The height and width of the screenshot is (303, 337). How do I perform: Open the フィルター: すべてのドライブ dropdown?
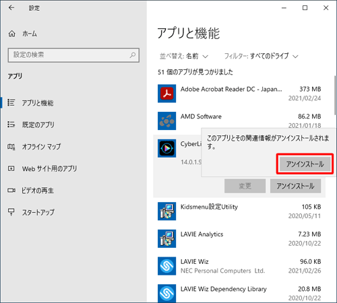(x=261, y=56)
